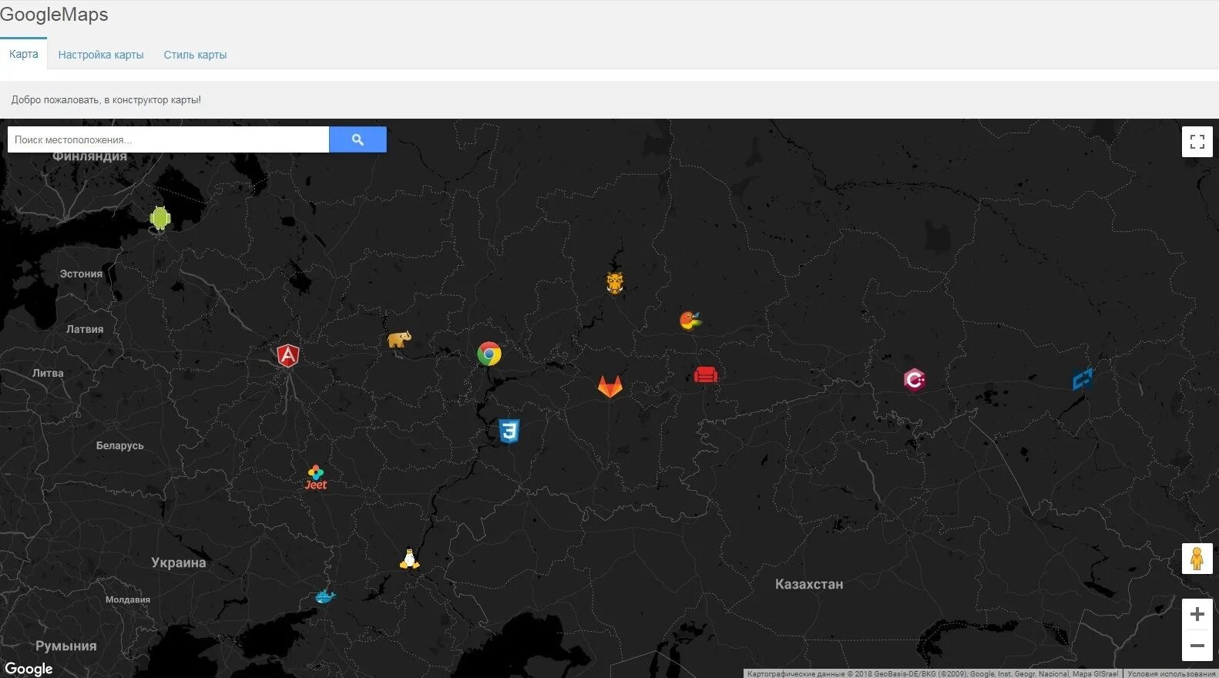Click the Эстония label on map
This screenshot has width=1219, height=678.
pos(81,274)
